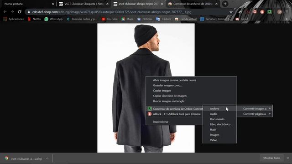
Task: Close the Conversor de archivos tab
Action: [x=216, y=4]
